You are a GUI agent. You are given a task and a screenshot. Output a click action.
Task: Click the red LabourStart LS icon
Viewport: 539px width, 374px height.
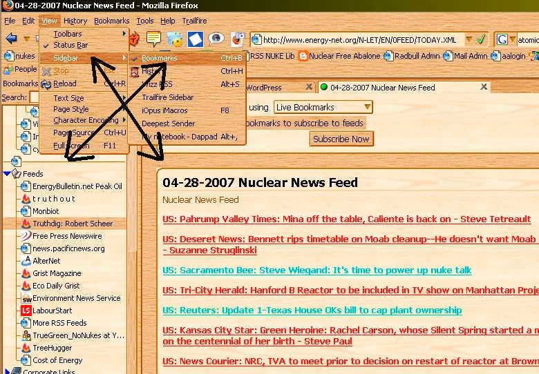click(26, 311)
